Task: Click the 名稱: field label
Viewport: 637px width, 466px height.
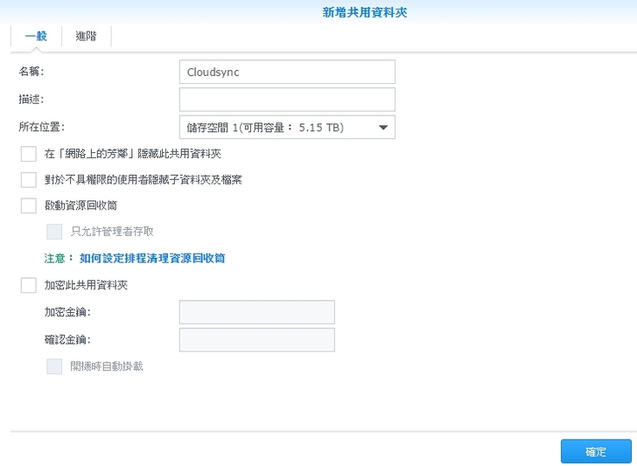Action: coord(31,71)
